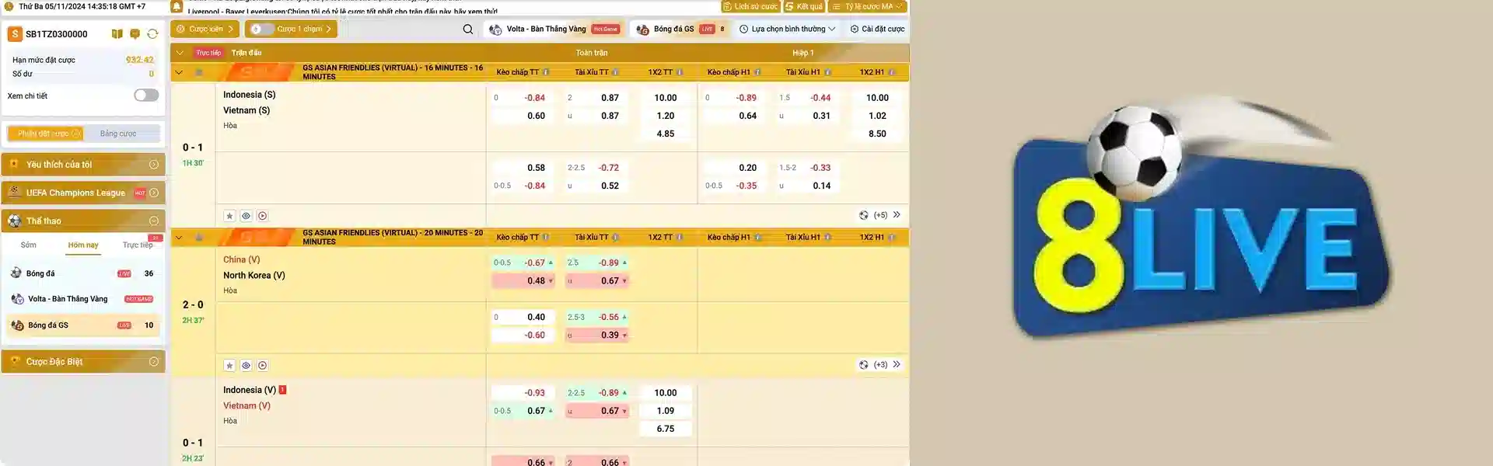Favorite the Indonesia (S) vs Vietnam (S) match

point(229,216)
